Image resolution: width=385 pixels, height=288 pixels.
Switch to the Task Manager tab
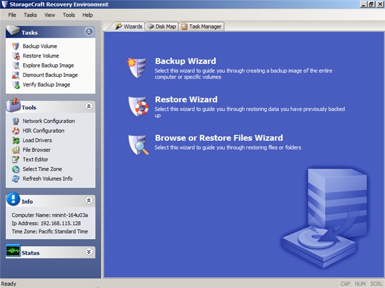click(x=201, y=27)
